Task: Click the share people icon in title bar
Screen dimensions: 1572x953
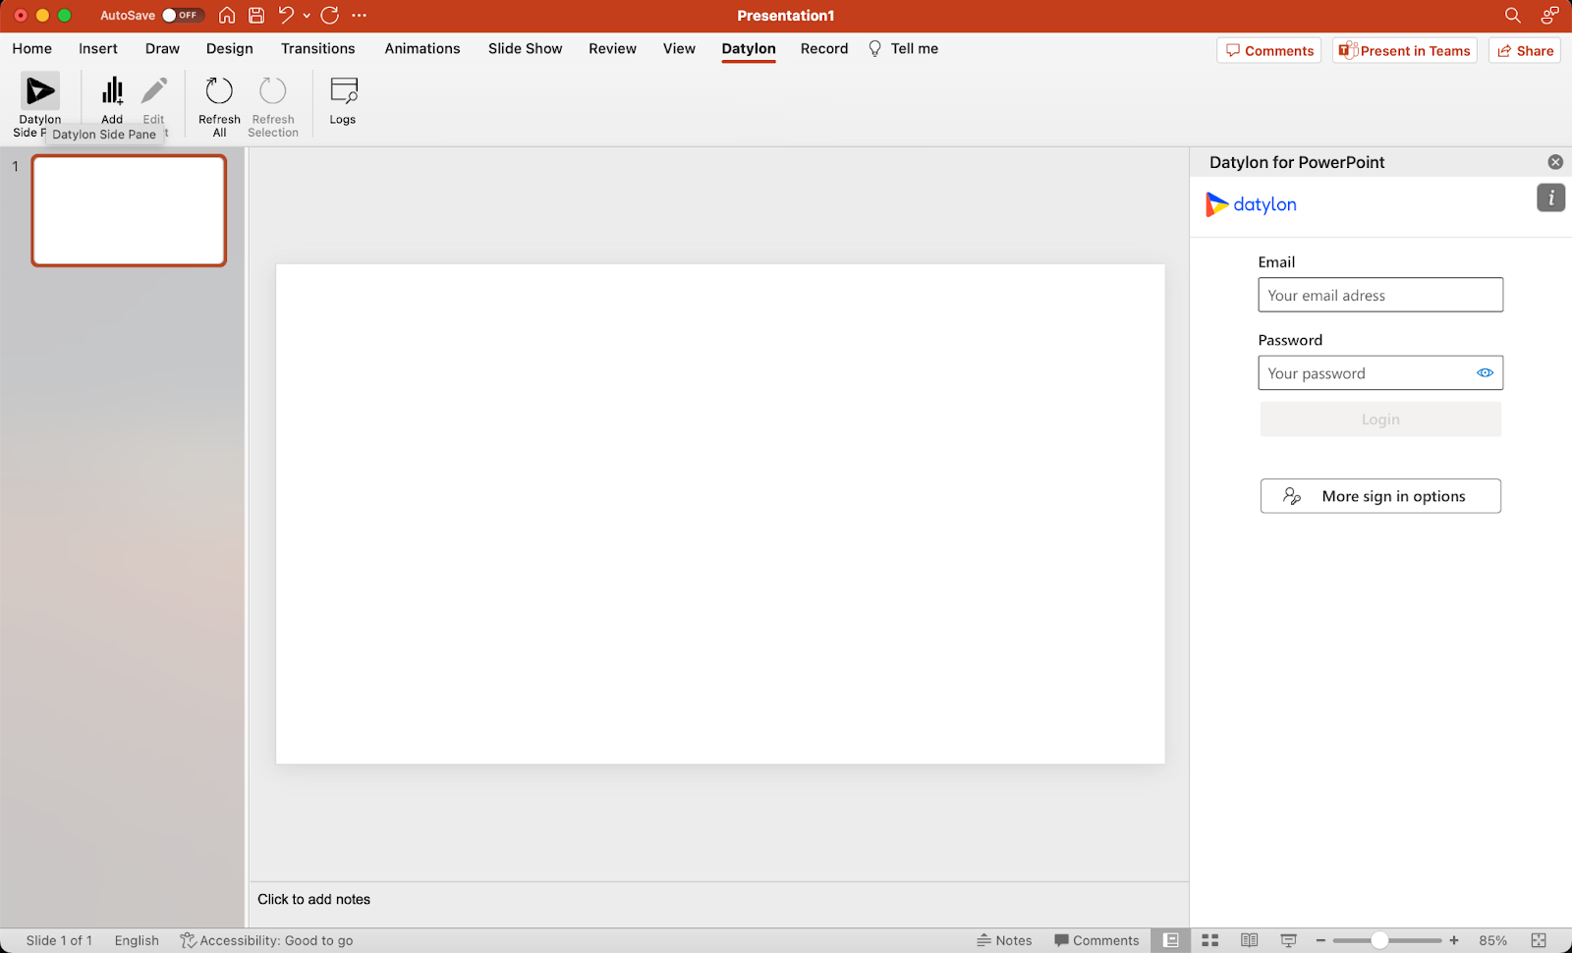Action: coord(1549,15)
